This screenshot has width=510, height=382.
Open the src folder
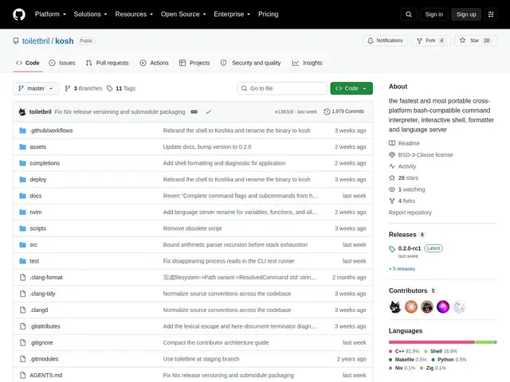click(x=33, y=245)
